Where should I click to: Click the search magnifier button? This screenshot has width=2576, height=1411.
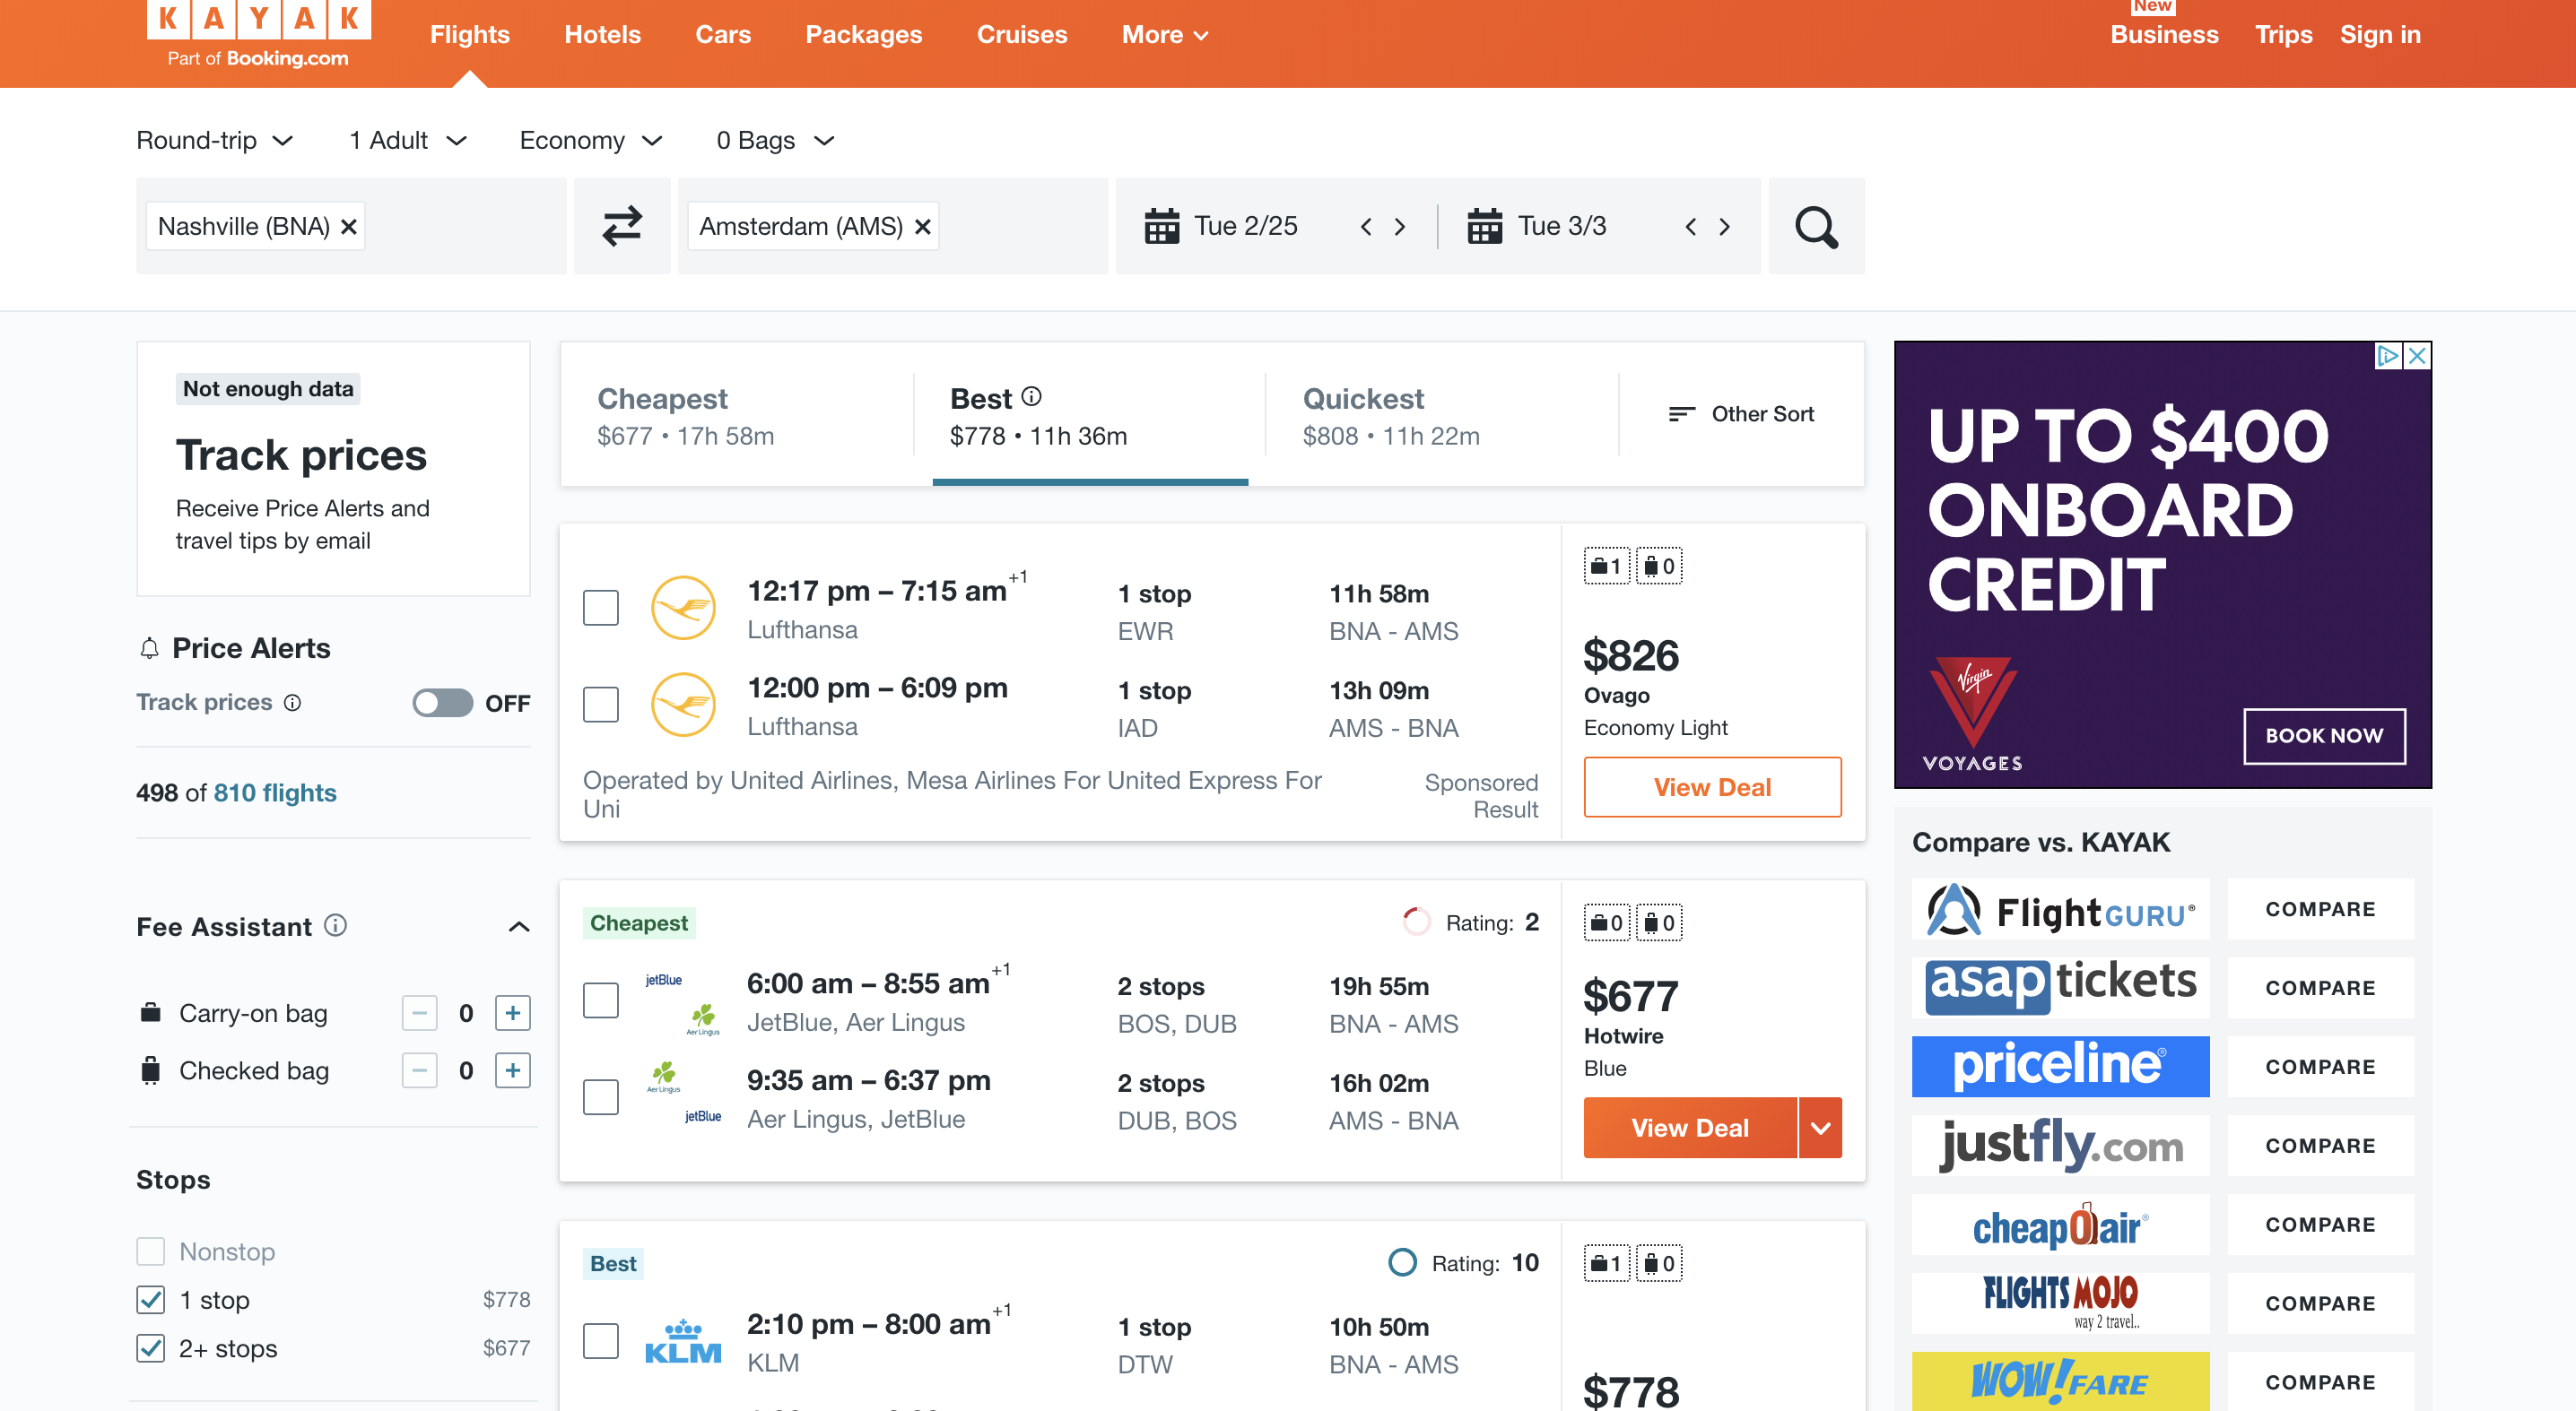1816,227
